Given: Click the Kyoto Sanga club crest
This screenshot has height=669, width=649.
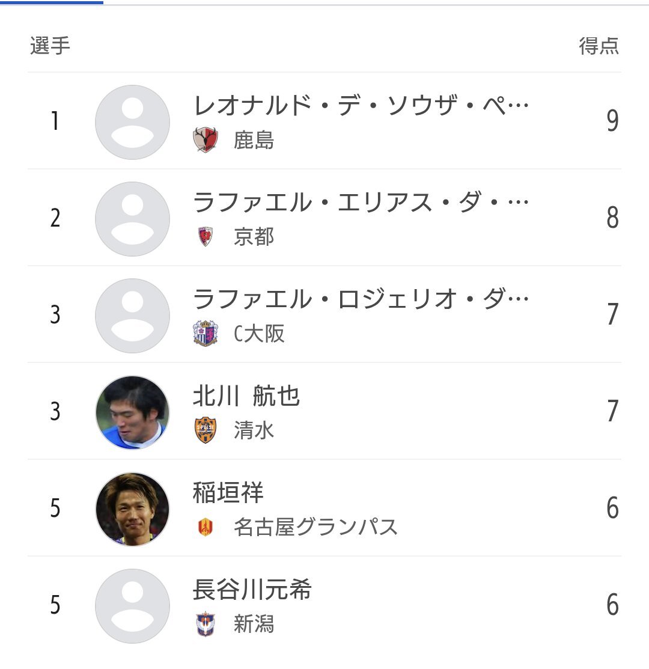Looking at the screenshot, I should click(x=206, y=236).
